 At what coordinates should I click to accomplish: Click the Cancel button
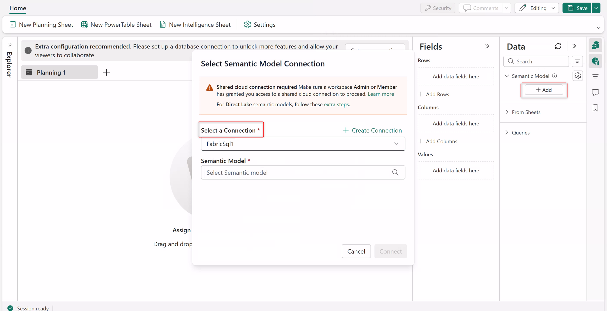tap(356, 251)
